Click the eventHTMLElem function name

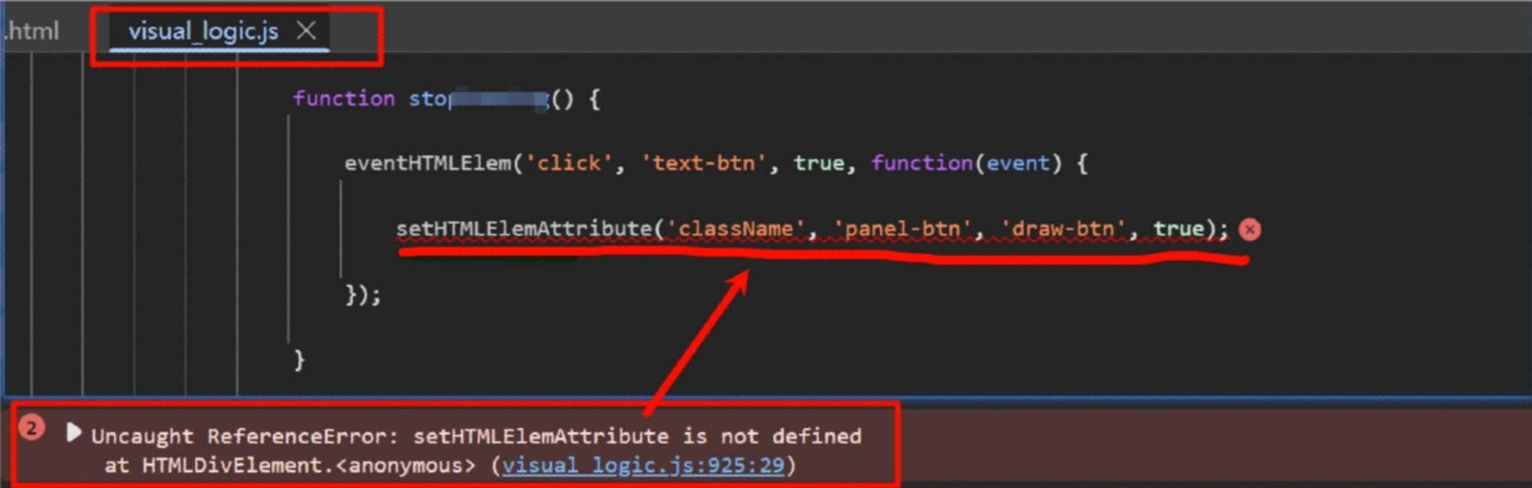427,163
